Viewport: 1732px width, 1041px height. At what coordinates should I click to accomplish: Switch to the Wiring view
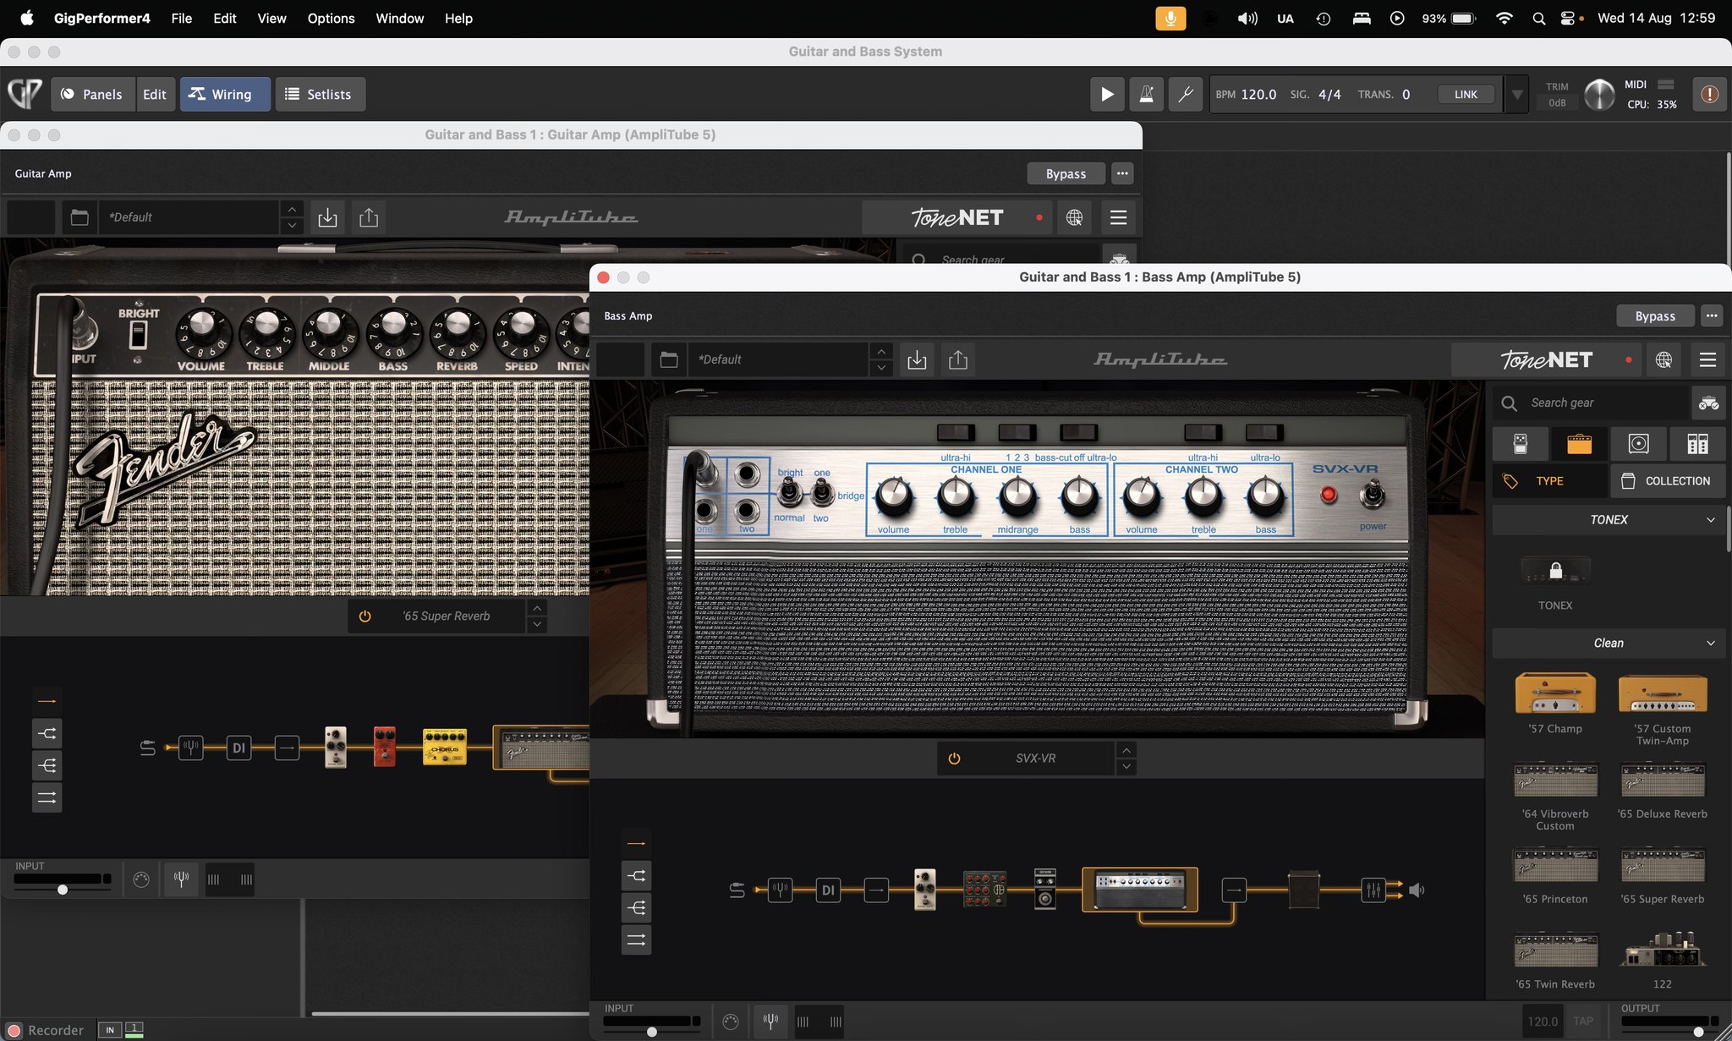coord(225,94)
